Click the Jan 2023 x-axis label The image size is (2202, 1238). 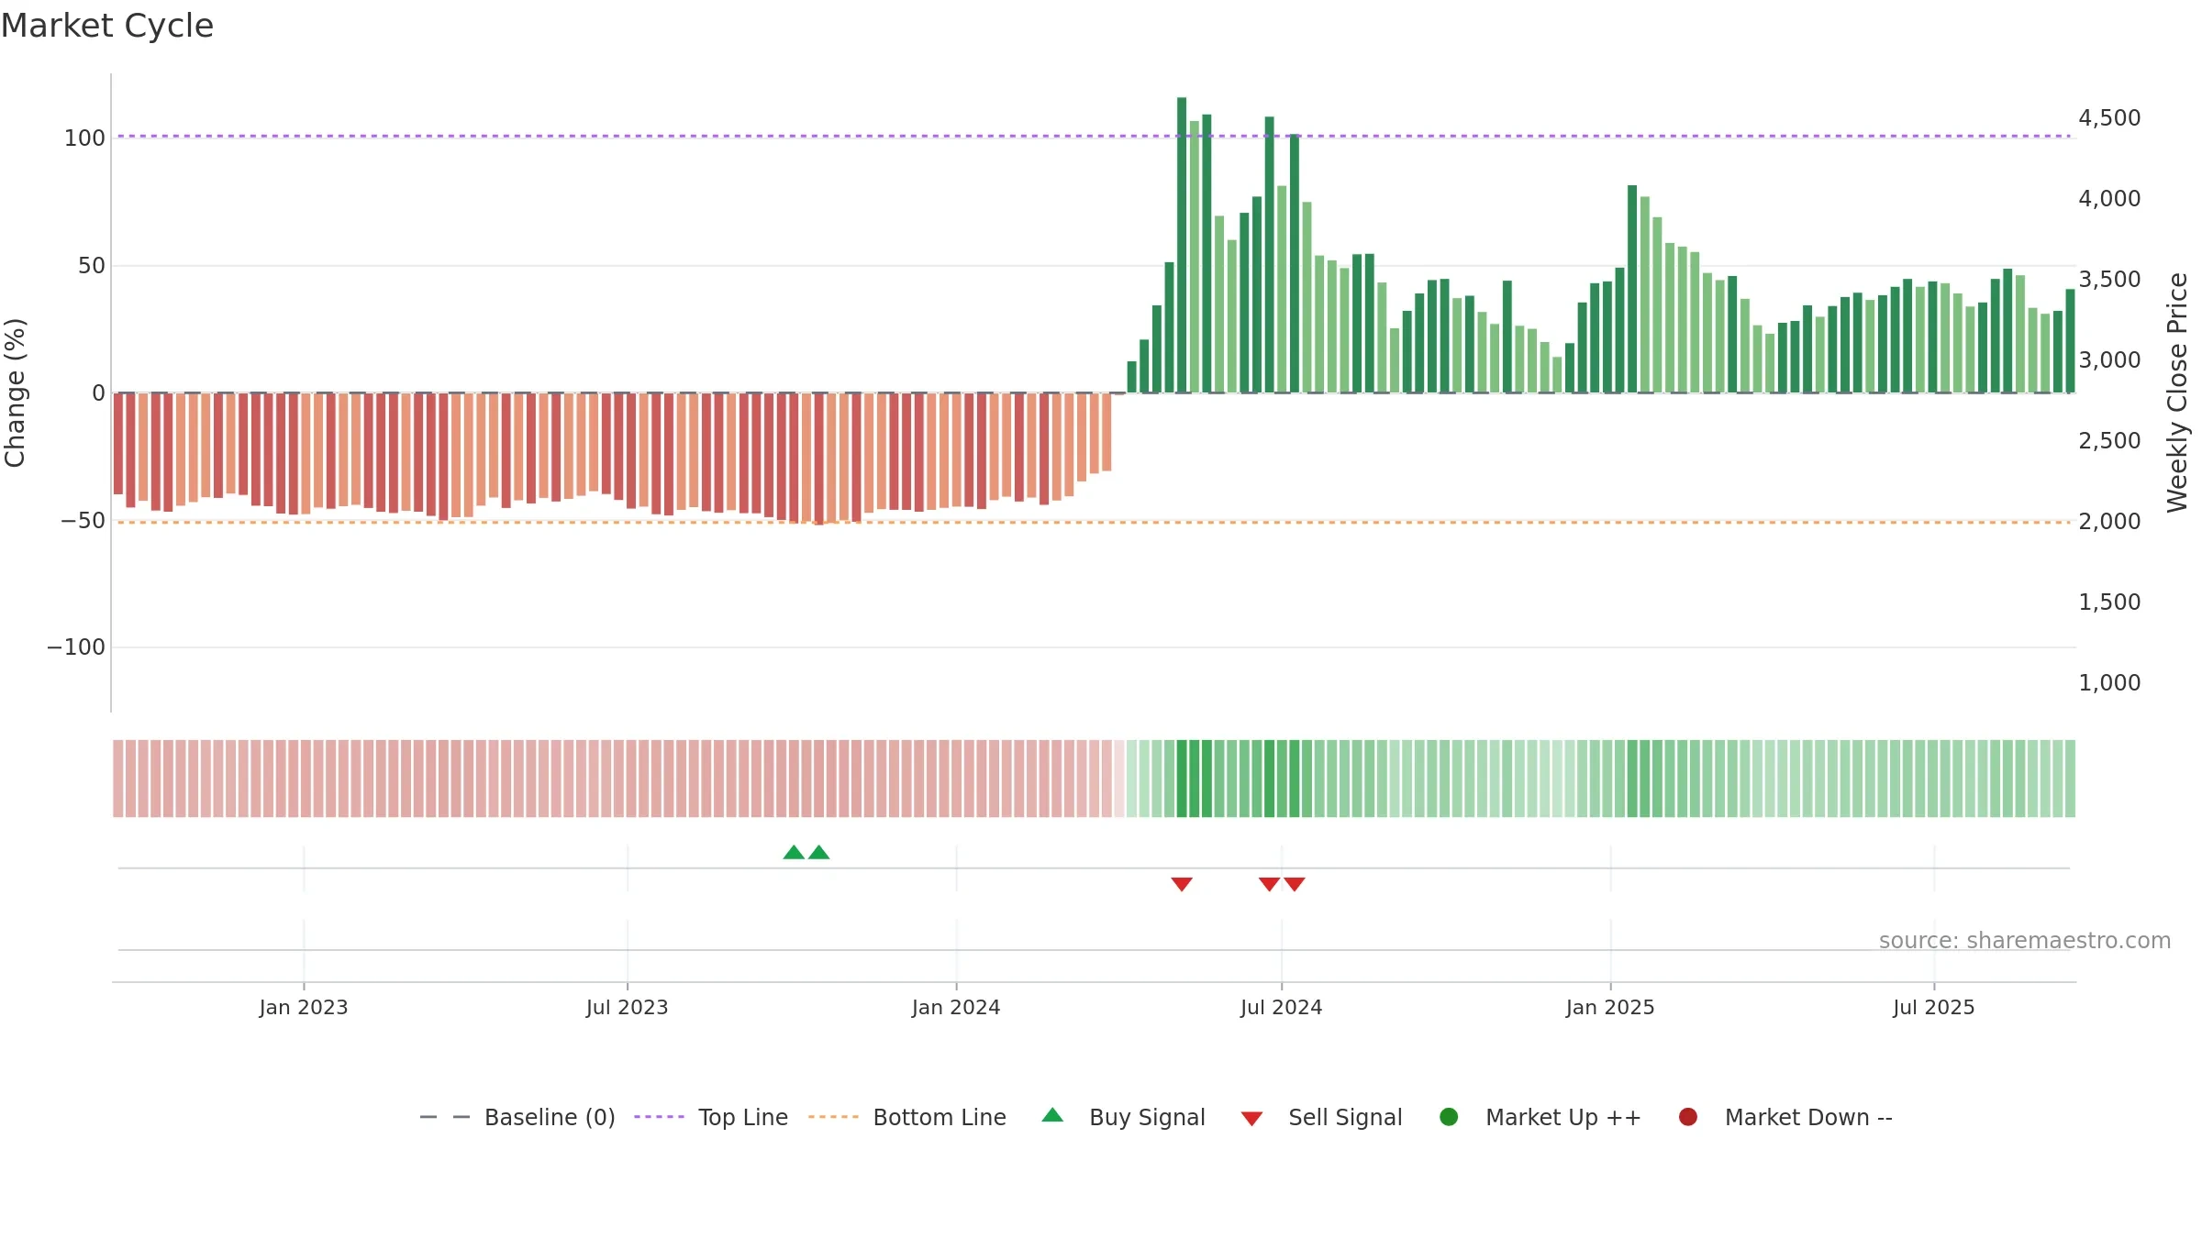(x=304, y=1008)
